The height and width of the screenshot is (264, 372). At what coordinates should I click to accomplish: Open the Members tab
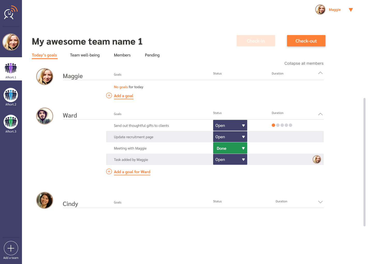pos(122,55)
